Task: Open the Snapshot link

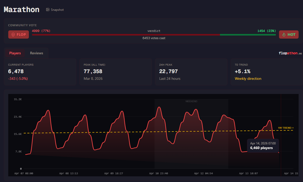Action: [x=55, y=10]
